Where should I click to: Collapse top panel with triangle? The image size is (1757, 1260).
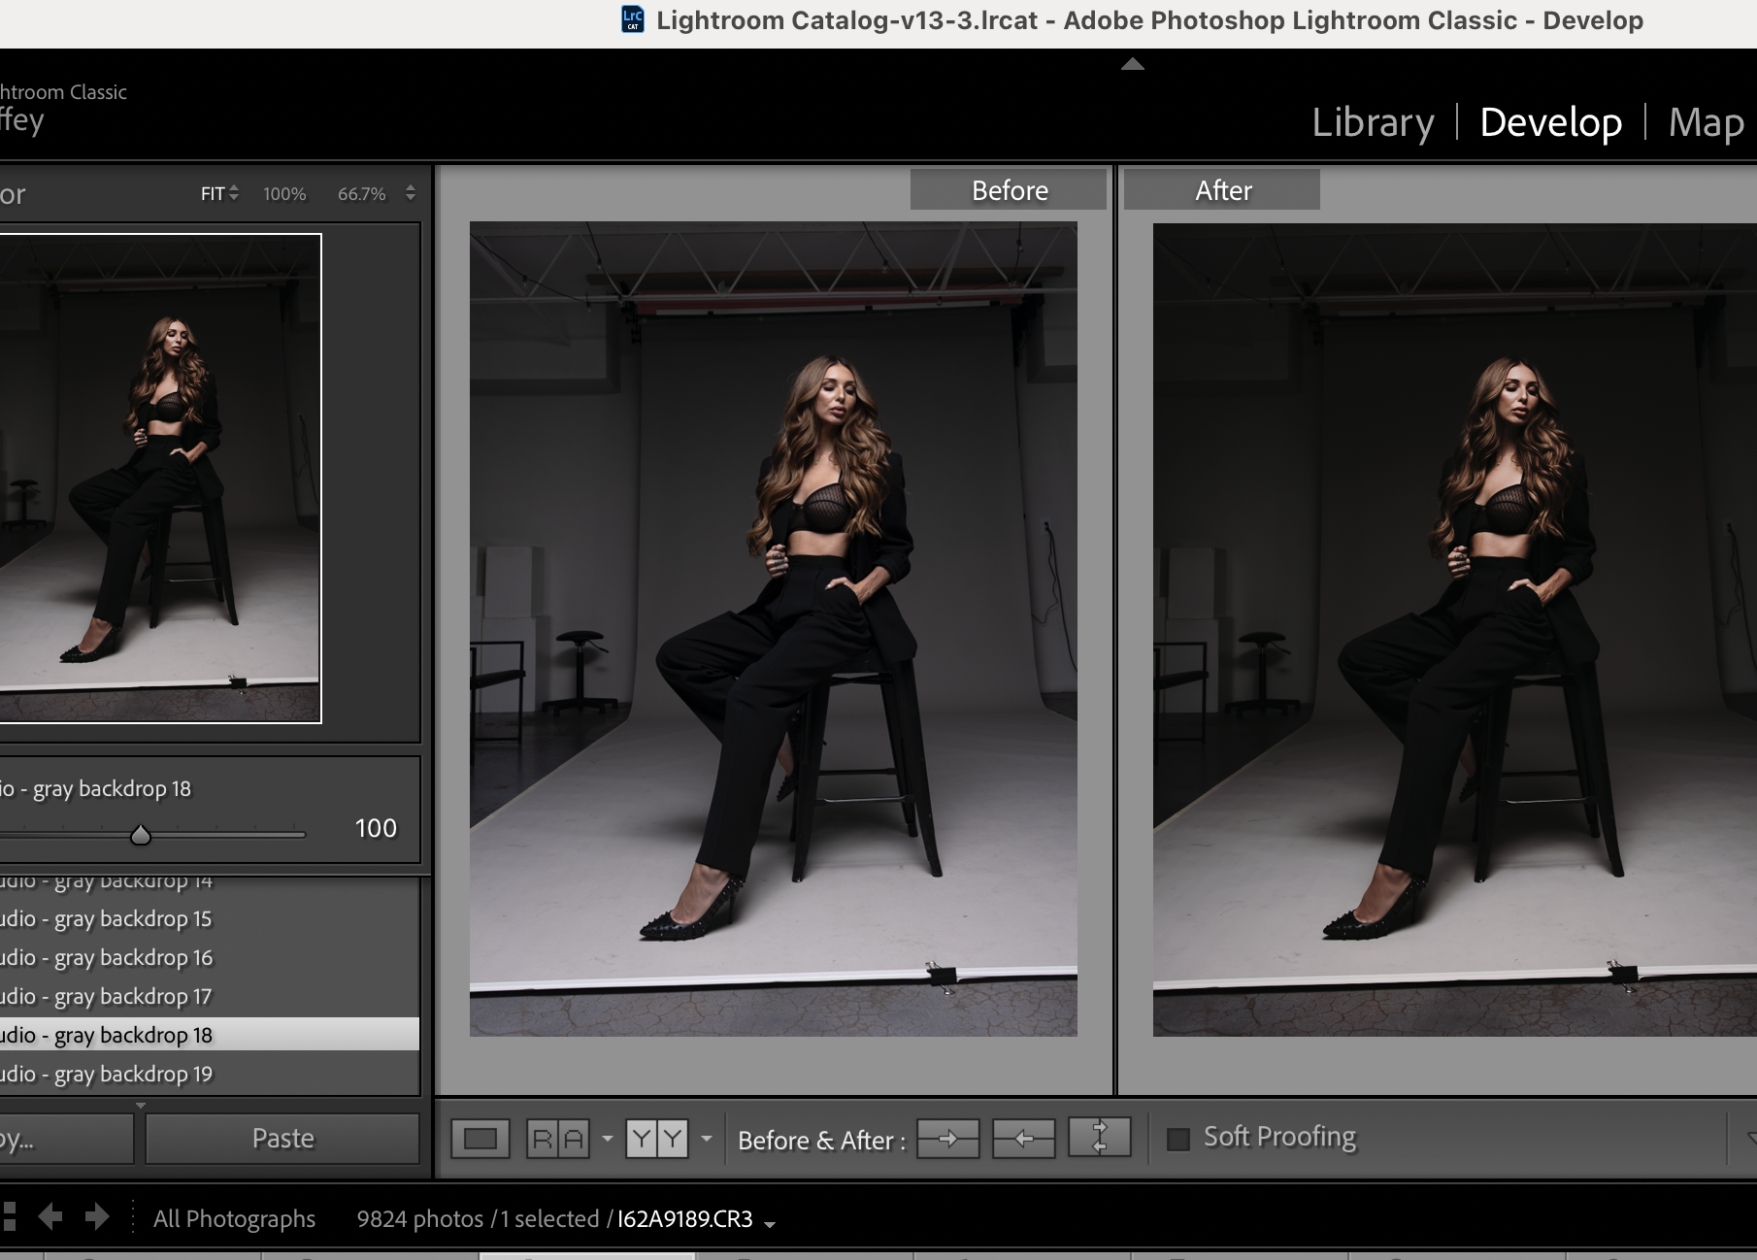[x=1133, y=64]
